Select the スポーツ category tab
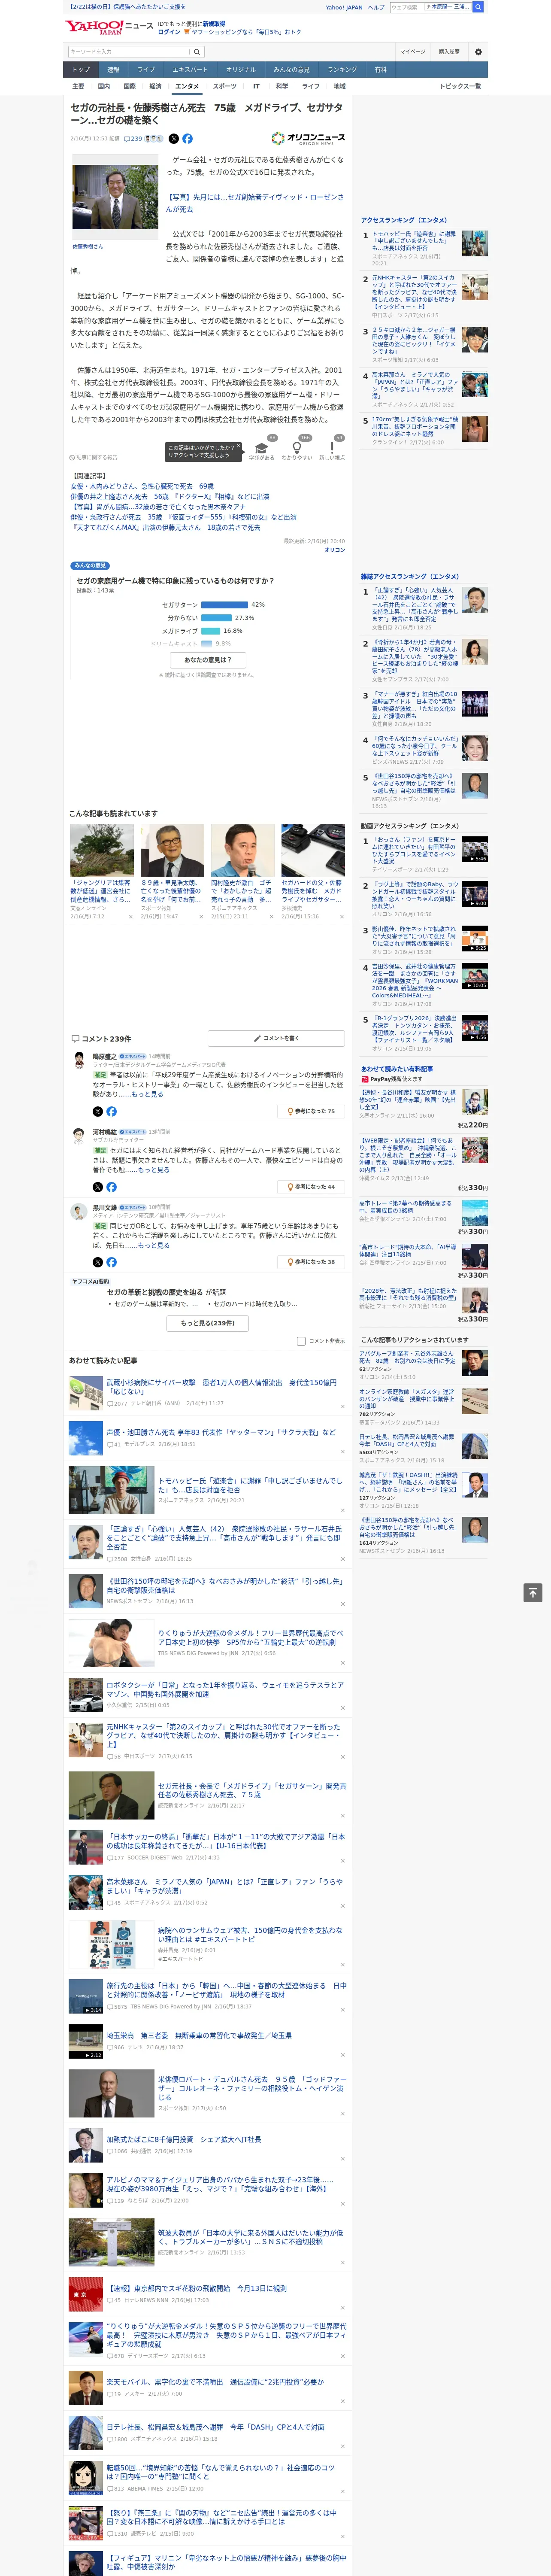This screenshot has height=2576, width=551. click(x=224, y=86)
